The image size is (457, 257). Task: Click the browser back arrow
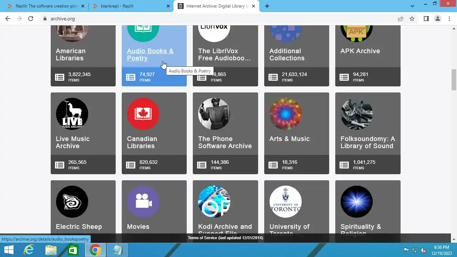pos(8,19)
